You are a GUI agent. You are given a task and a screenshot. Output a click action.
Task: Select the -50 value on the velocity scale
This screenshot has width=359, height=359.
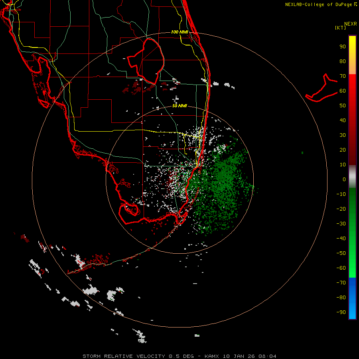click(x=341, y=253)
